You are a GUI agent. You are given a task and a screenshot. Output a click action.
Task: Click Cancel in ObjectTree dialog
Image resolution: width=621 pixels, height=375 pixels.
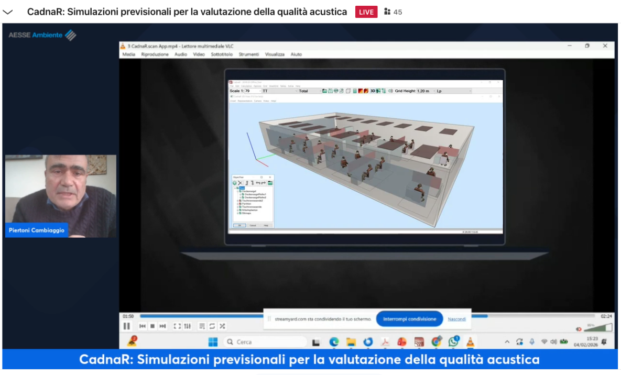253,225
